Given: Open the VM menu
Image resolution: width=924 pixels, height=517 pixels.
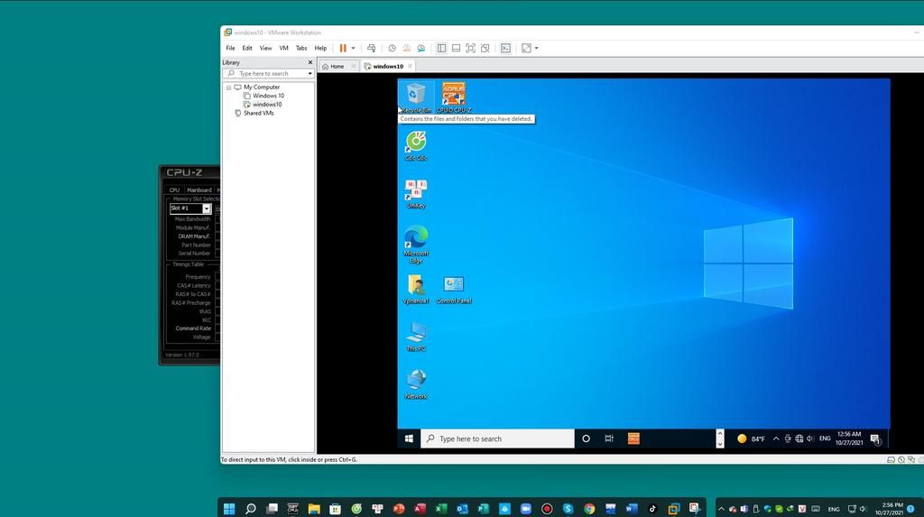Looking at the screenshot, I should pyautogui.click(x=283, y=49).
